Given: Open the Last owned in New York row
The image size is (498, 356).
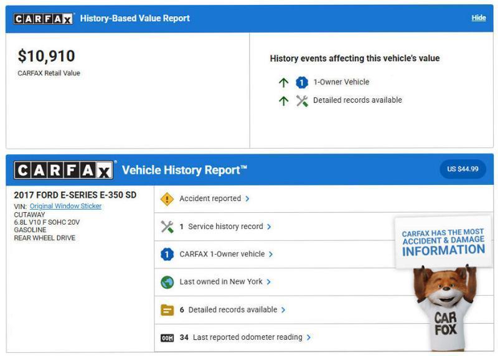Looking at the screenshot, I should click(221, 282).
